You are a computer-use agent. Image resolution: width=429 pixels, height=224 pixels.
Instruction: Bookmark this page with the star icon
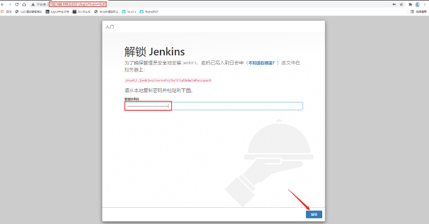pyautogui.click(x=402, y=4)
